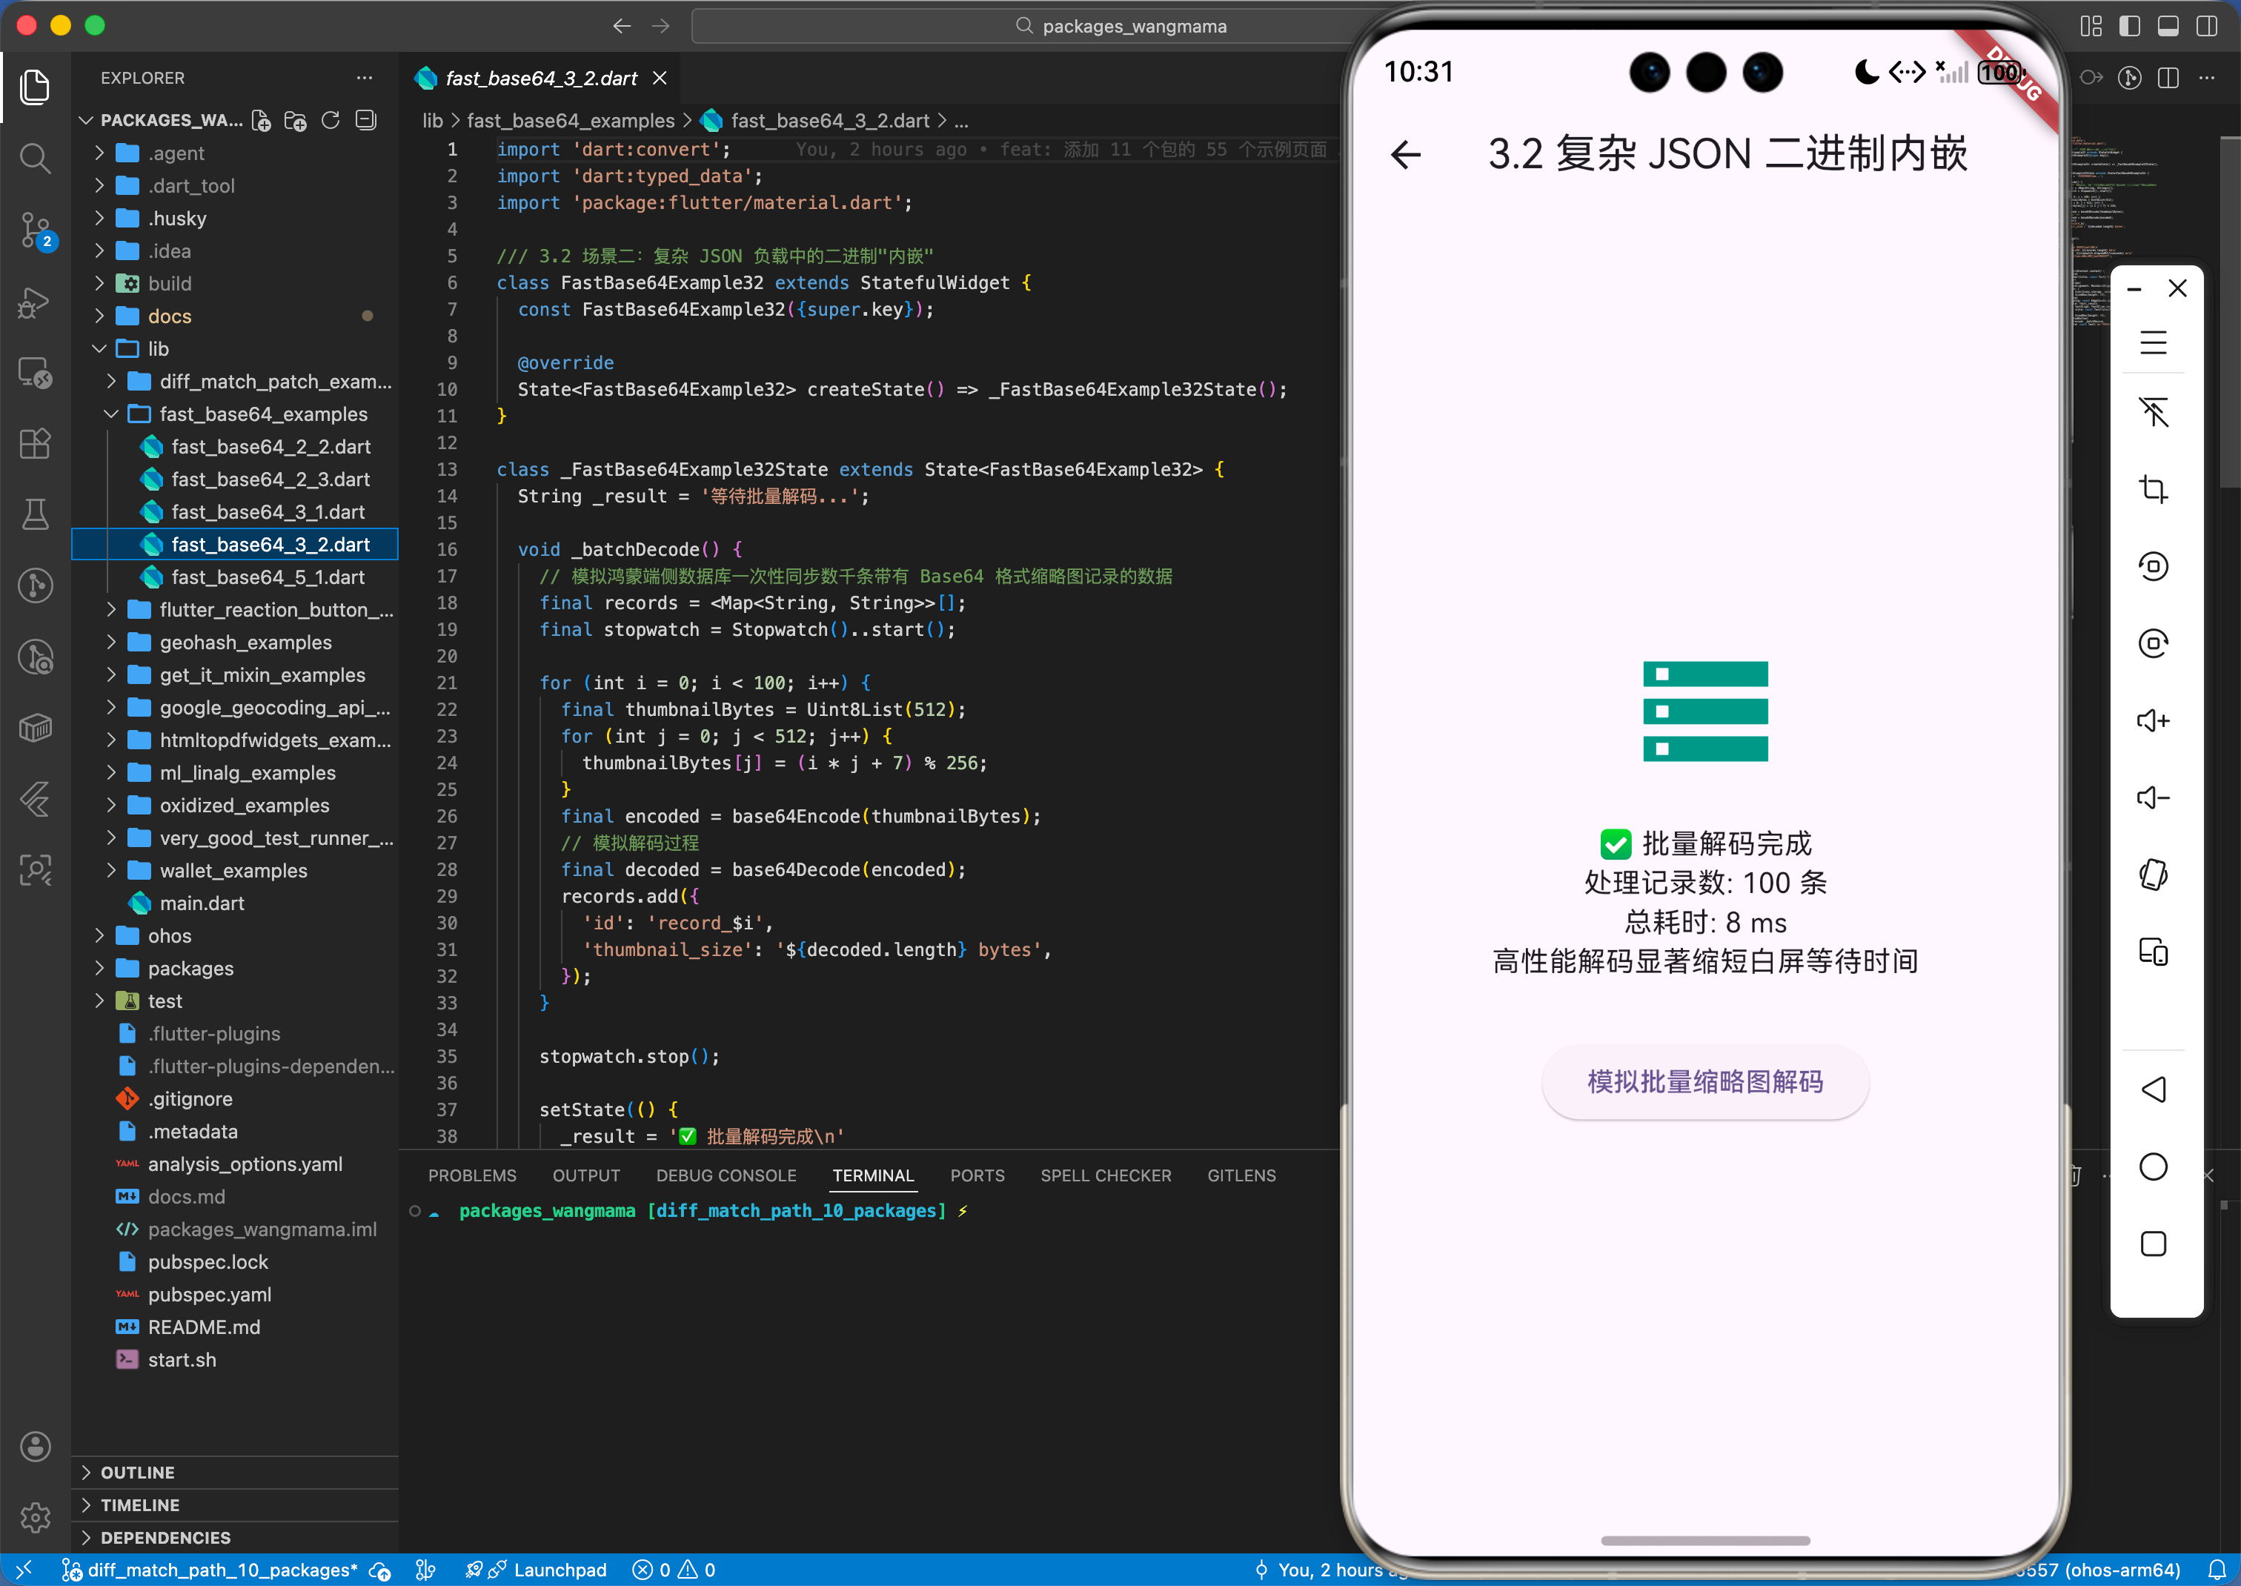Toggle the primary side bar layout icon
Screen dimensions: 2241x1586
2128,27
